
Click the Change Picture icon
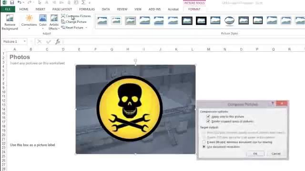[63, 22]
